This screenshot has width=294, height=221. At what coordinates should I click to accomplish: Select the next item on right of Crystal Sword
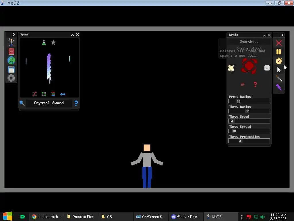point(70,59)
